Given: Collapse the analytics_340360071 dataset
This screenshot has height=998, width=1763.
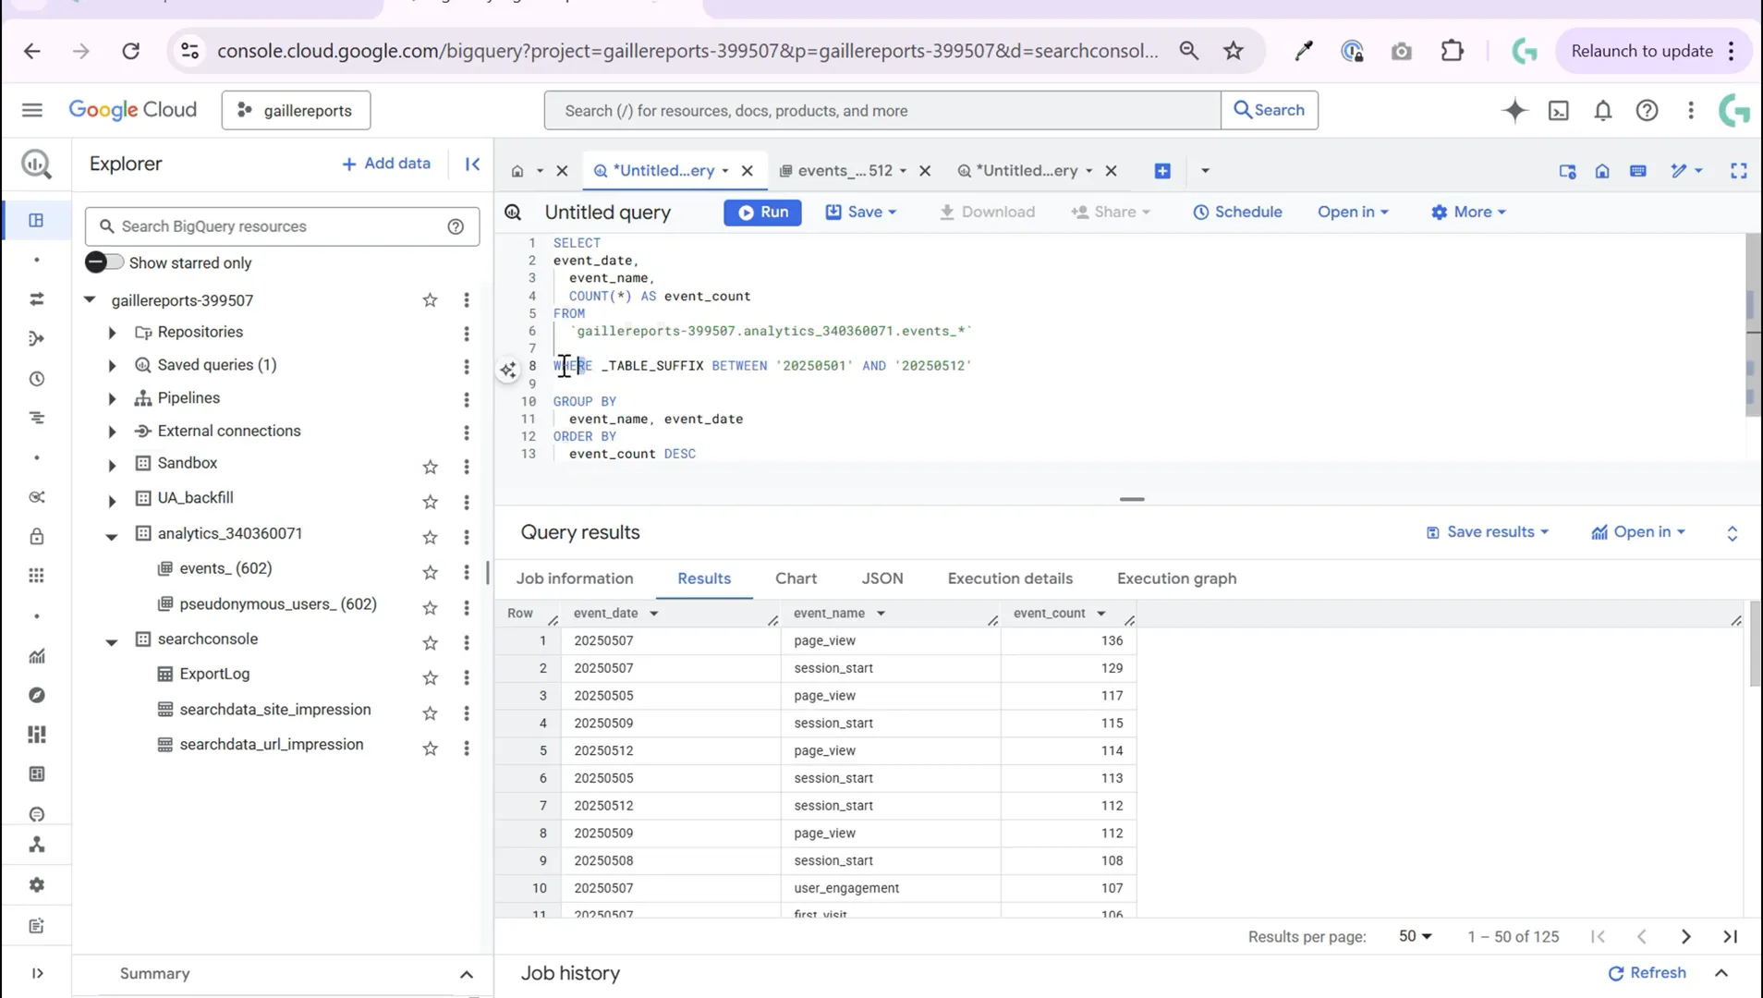Looking at the screenshot, I should tap(112, 536).
